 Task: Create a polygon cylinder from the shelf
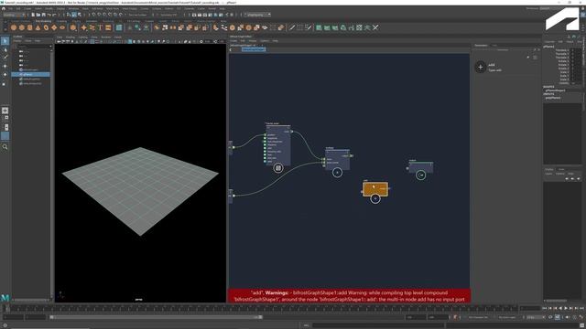[30, 27]
